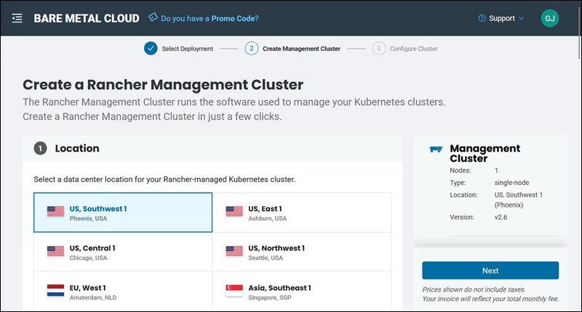Image resolution: width=582 pixels, height=312 pixels.
Task: Click the step 3 circle icon
Action: click(378, 49)
